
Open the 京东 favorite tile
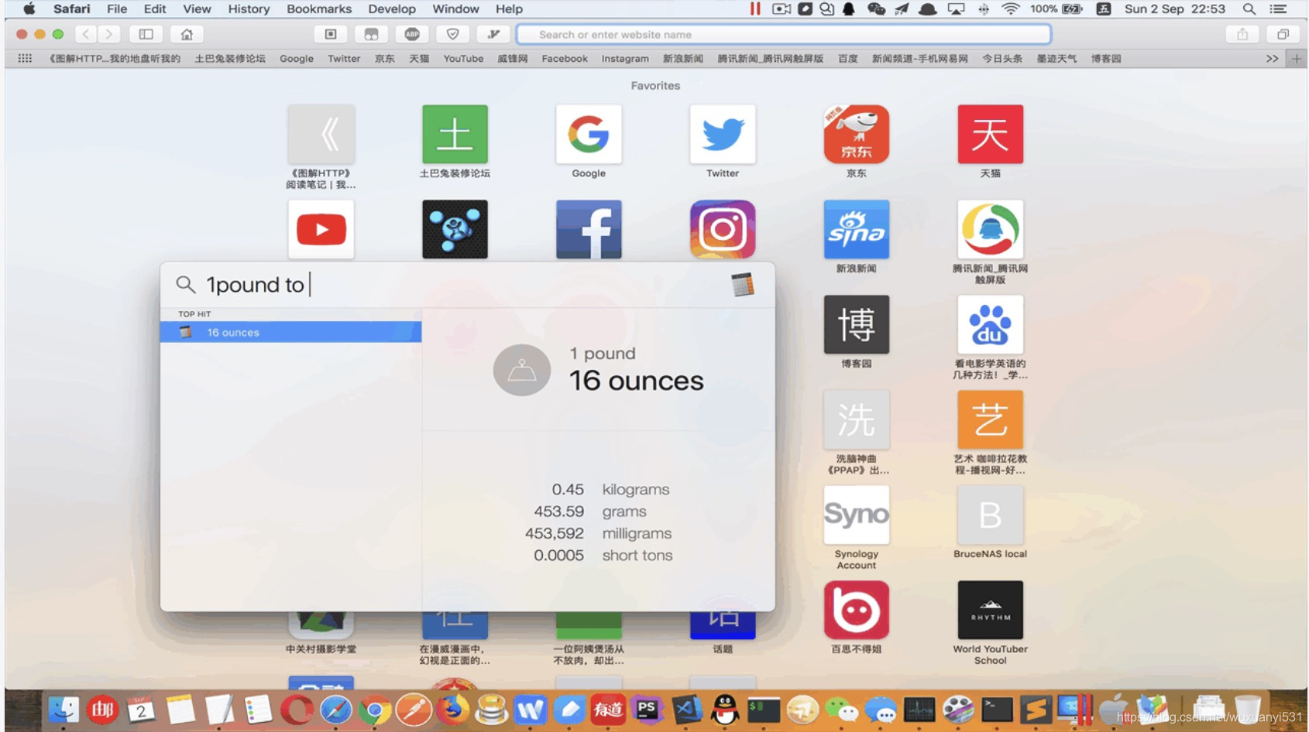tap(857, 135)
